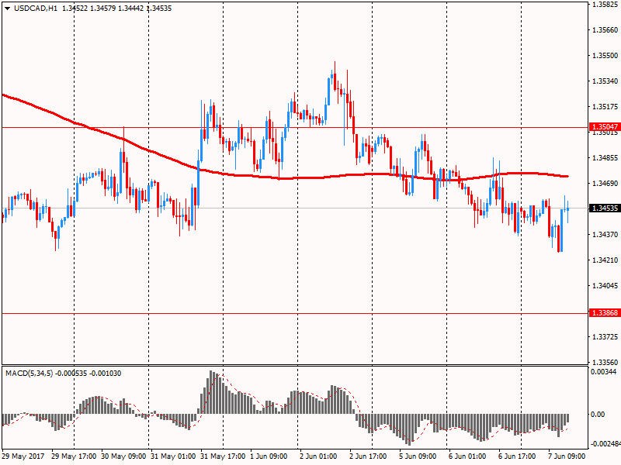This screenshot has width=621, height=465.
Task: Select the MACD zero level label 0.00
Action: pyautogui.click(x=598, y=415)
